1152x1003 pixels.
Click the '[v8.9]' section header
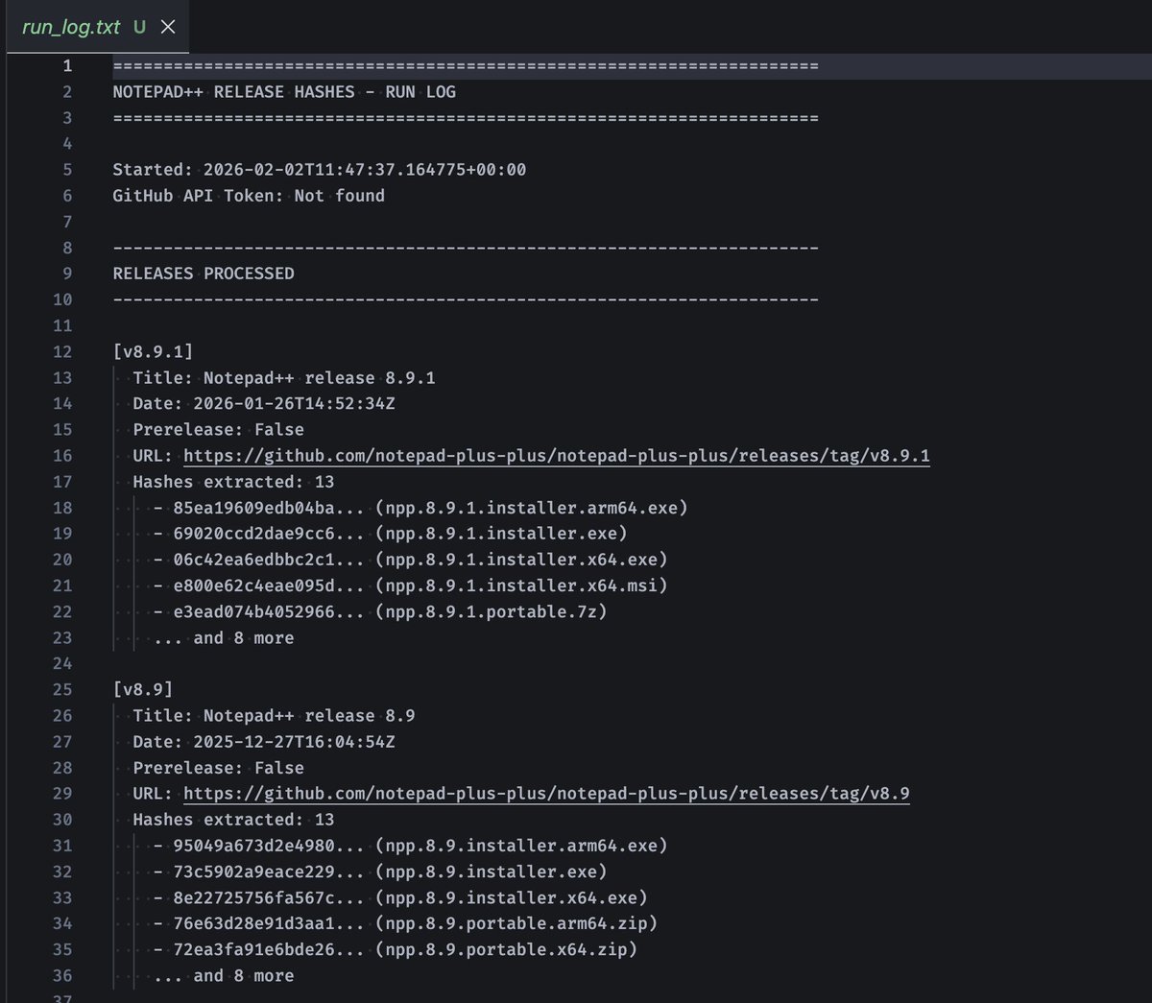143,690
